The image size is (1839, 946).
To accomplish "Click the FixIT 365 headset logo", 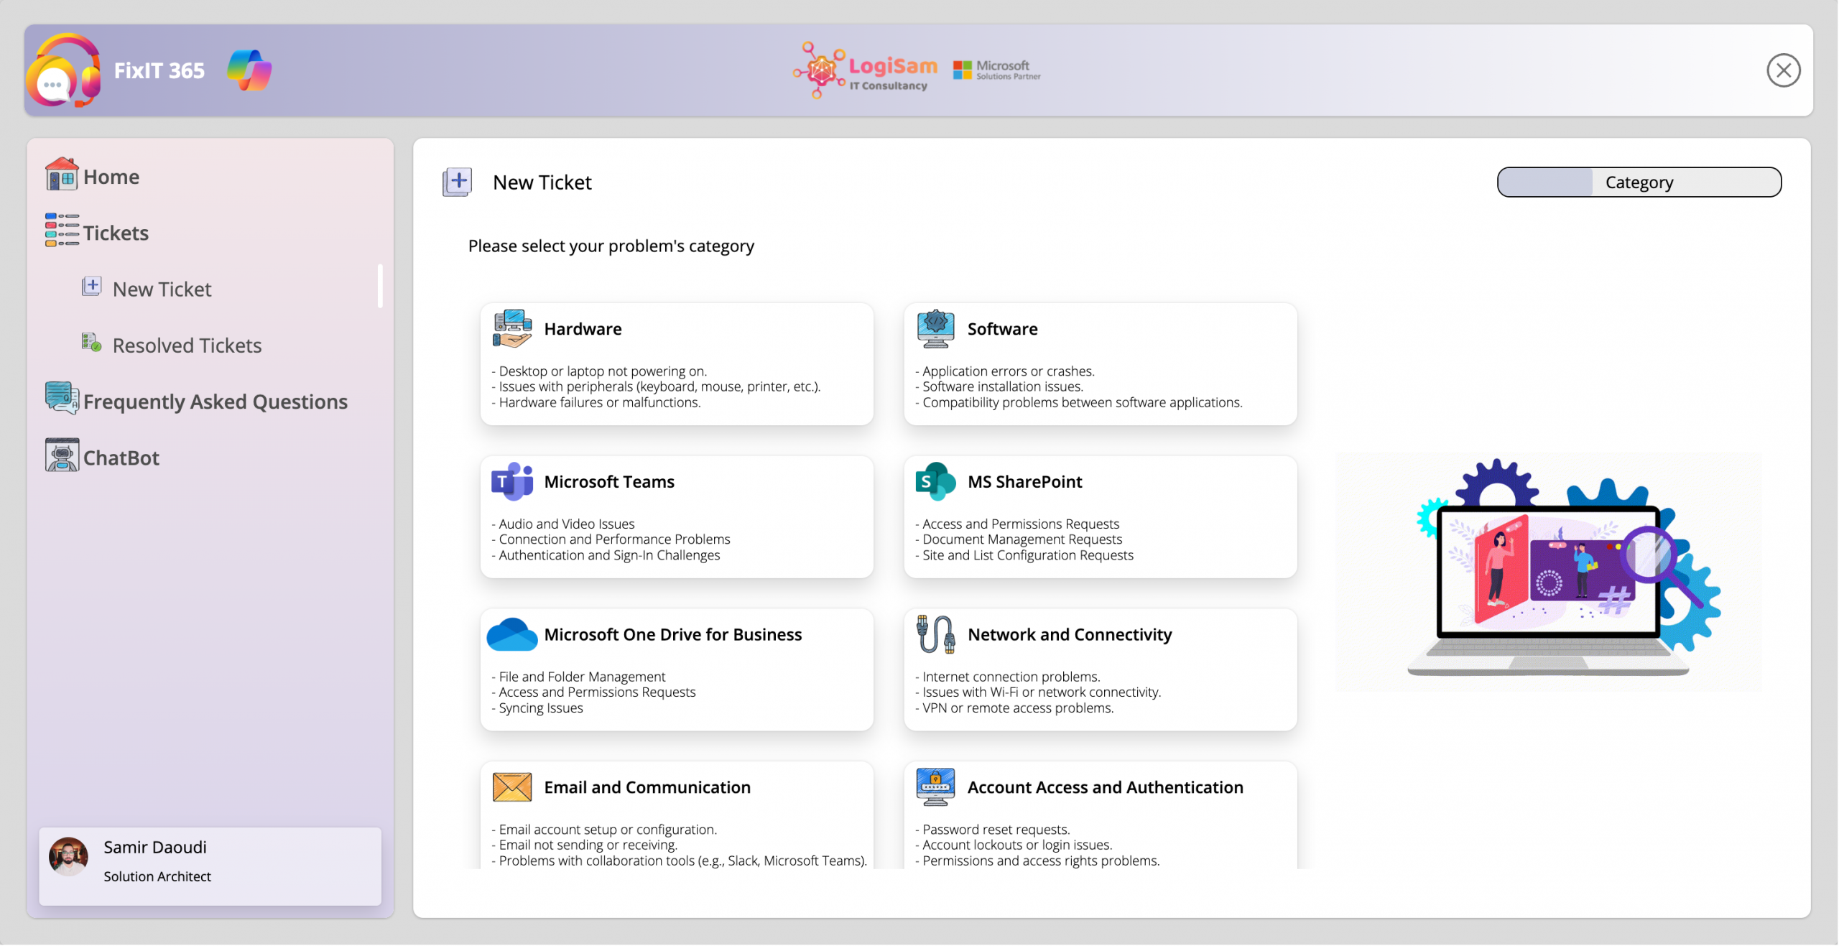I will [x=63, y=70].
